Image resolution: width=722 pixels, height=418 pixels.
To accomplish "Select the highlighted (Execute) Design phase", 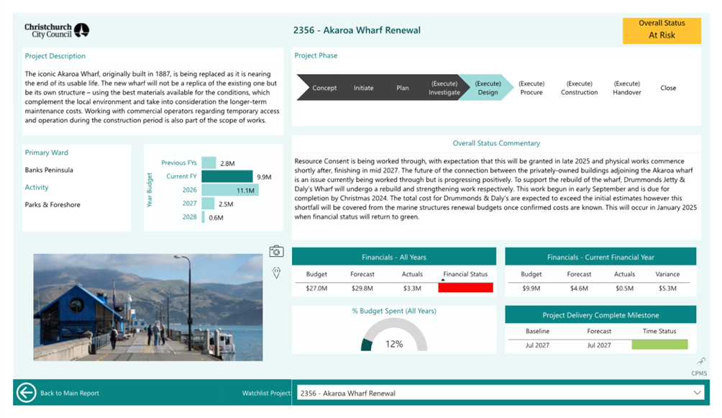I will point(488,88).
